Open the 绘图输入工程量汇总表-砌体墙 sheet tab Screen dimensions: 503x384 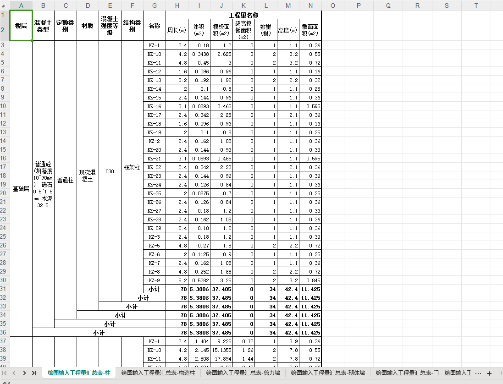click(x=328, y=373)
